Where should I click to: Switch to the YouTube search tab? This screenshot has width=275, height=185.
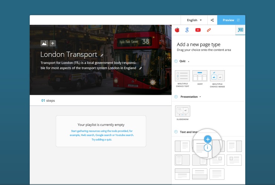tap(198, 30)
